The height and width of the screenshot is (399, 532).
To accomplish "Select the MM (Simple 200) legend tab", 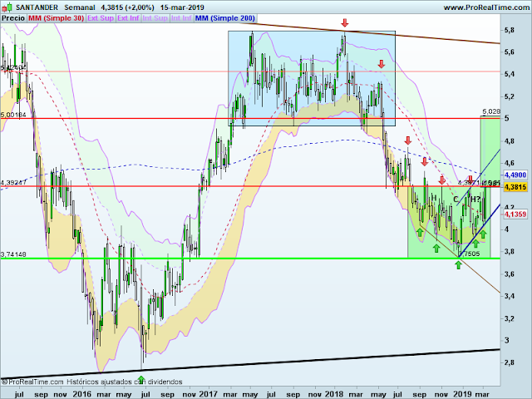I will tap(225, 18).
